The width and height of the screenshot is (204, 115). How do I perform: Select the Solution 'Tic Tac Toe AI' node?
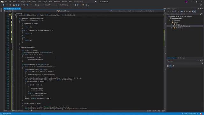181,16
